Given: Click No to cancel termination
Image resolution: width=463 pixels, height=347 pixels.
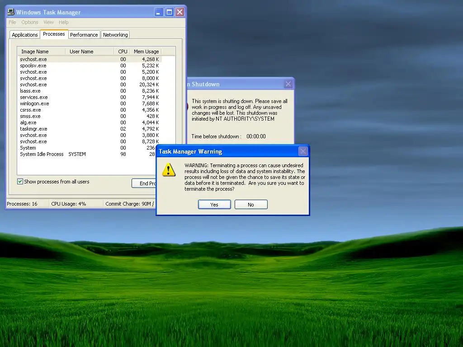Looking at the screenshot, I should tap(251, 205).
